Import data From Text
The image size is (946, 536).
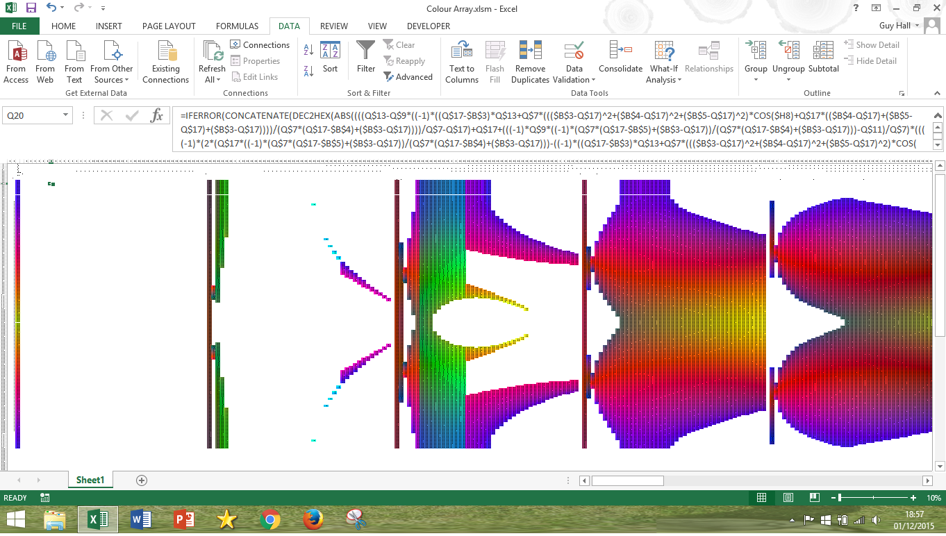click(x=74, y=61)
